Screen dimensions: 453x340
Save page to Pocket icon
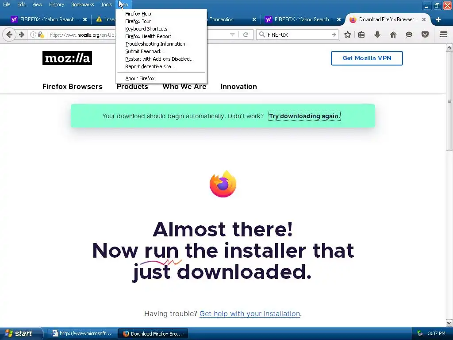click(x=425, y=35)
